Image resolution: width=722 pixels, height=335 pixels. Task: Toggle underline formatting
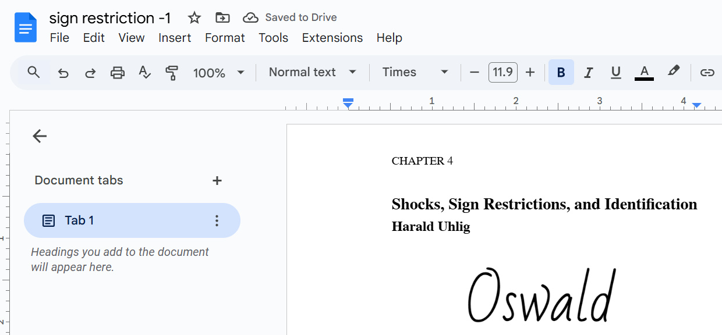click(x=615, y=72)
